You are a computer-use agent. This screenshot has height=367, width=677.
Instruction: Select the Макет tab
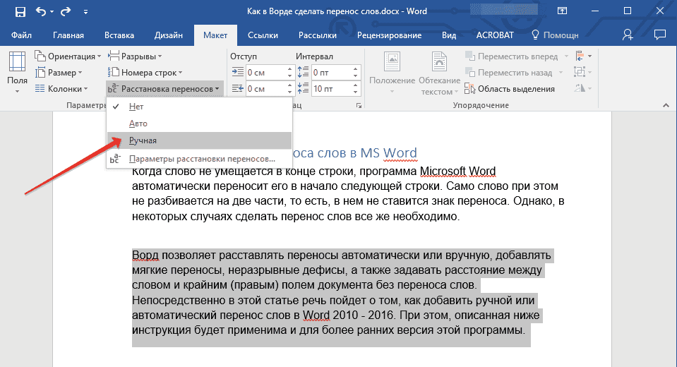[x=215, y=35]
